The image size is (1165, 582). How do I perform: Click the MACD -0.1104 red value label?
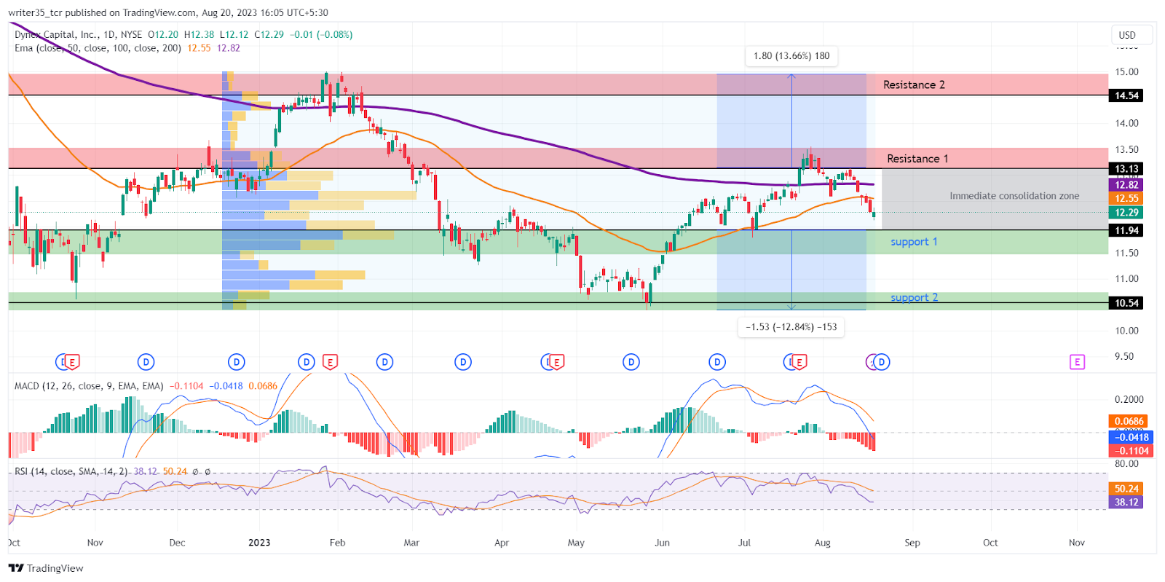(x=1131, y=451)
